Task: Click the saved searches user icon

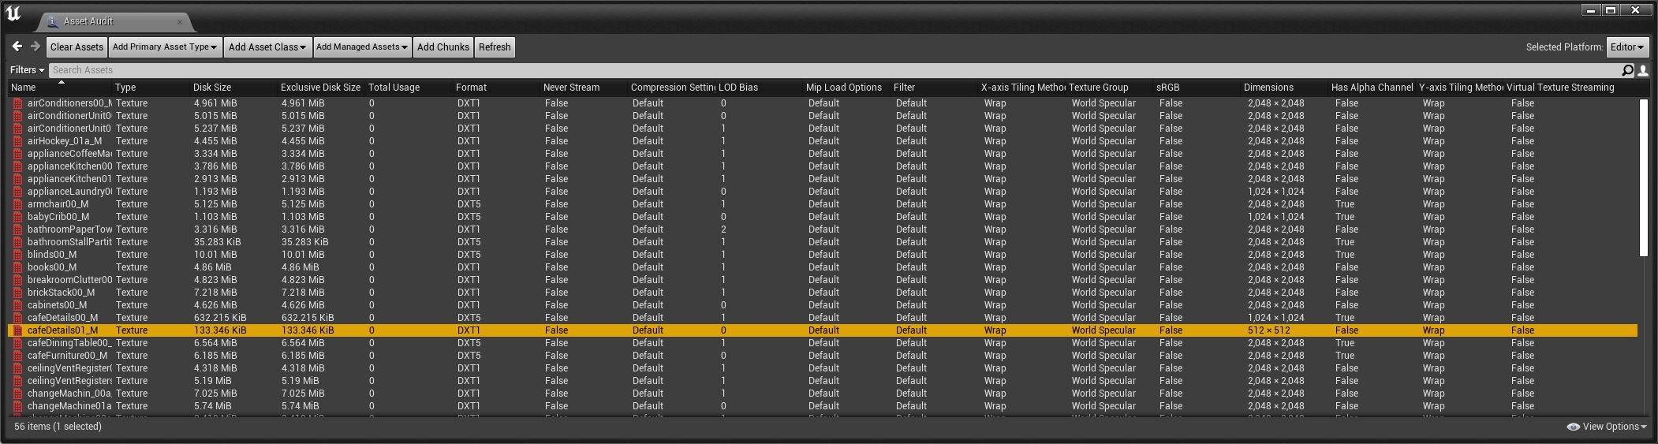Action: 1643,70
